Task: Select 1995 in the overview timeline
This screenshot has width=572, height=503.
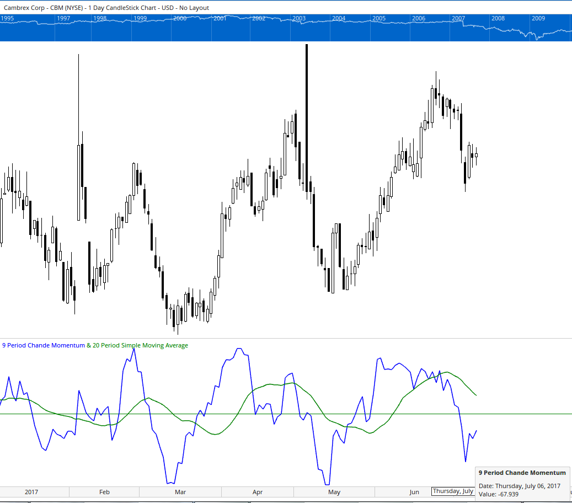Action: 7,18
